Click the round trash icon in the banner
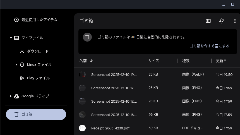Viewport: 240px width, 135px height. (87, 37)
